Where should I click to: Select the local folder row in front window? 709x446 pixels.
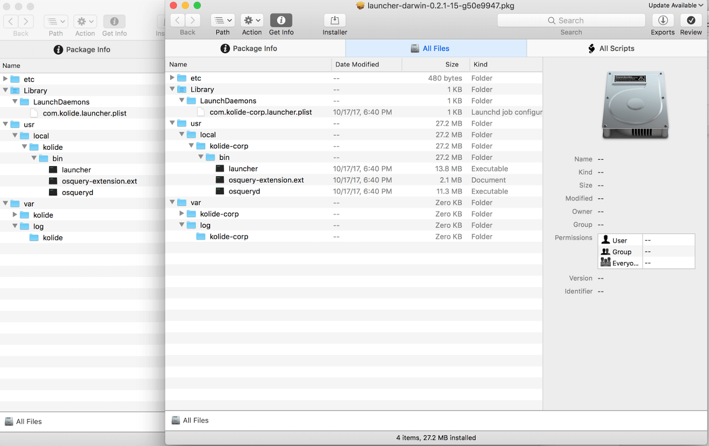click(354, 135)
